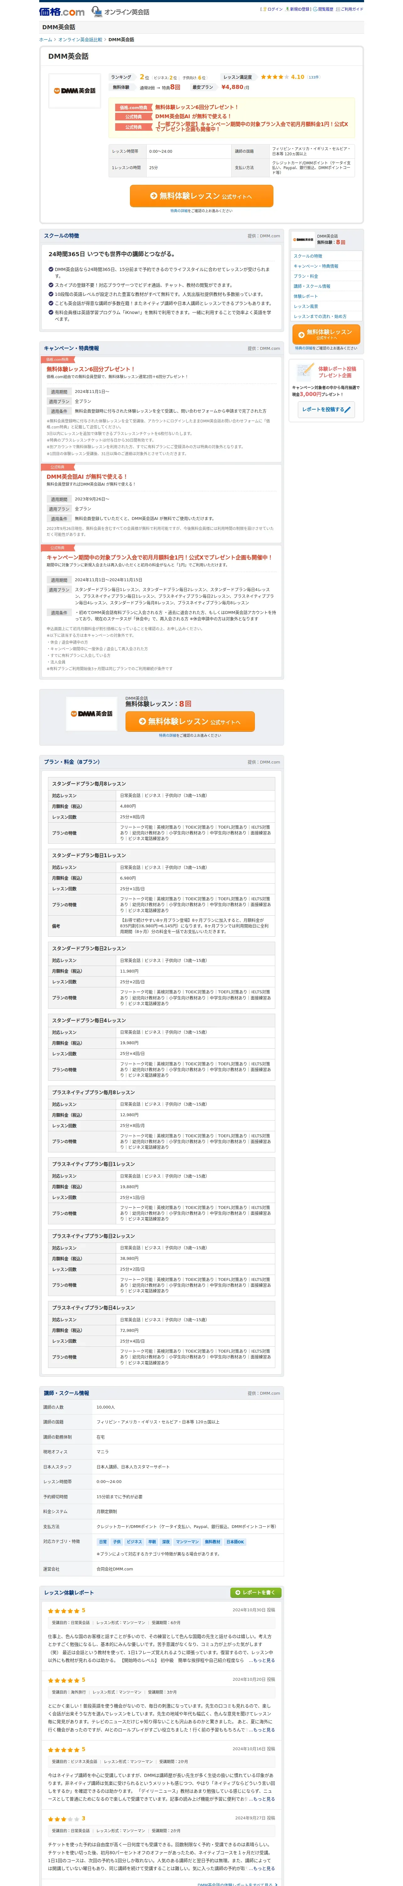Click the 日本語OK category tag
This screenshot has width=403, height=1886.
235,1542
